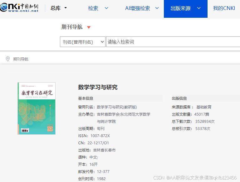Open the AI增强检索 menu
240x182 pixels.
point(137,8)
